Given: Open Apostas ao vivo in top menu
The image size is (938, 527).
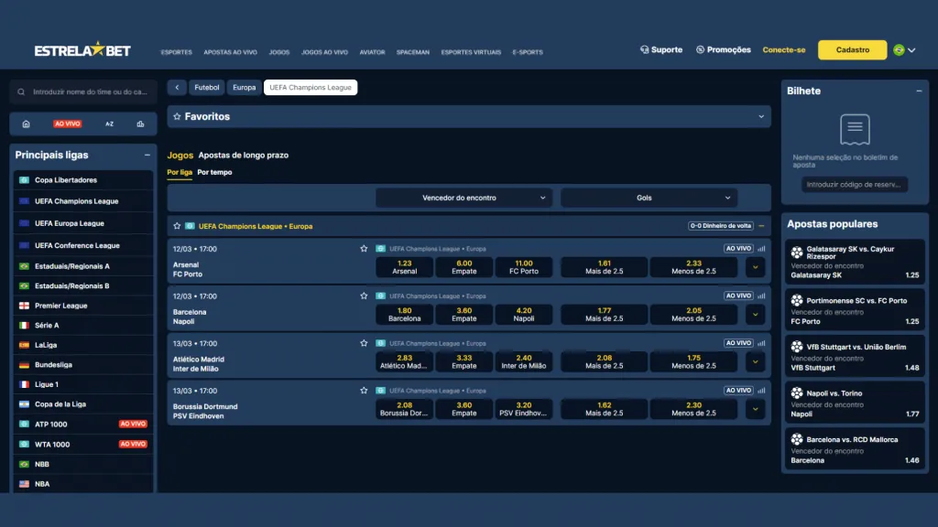Looking at the screenshot, I should coord(230,52).
